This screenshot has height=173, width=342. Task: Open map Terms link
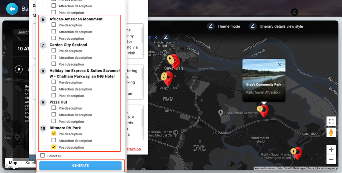point(311,168)
